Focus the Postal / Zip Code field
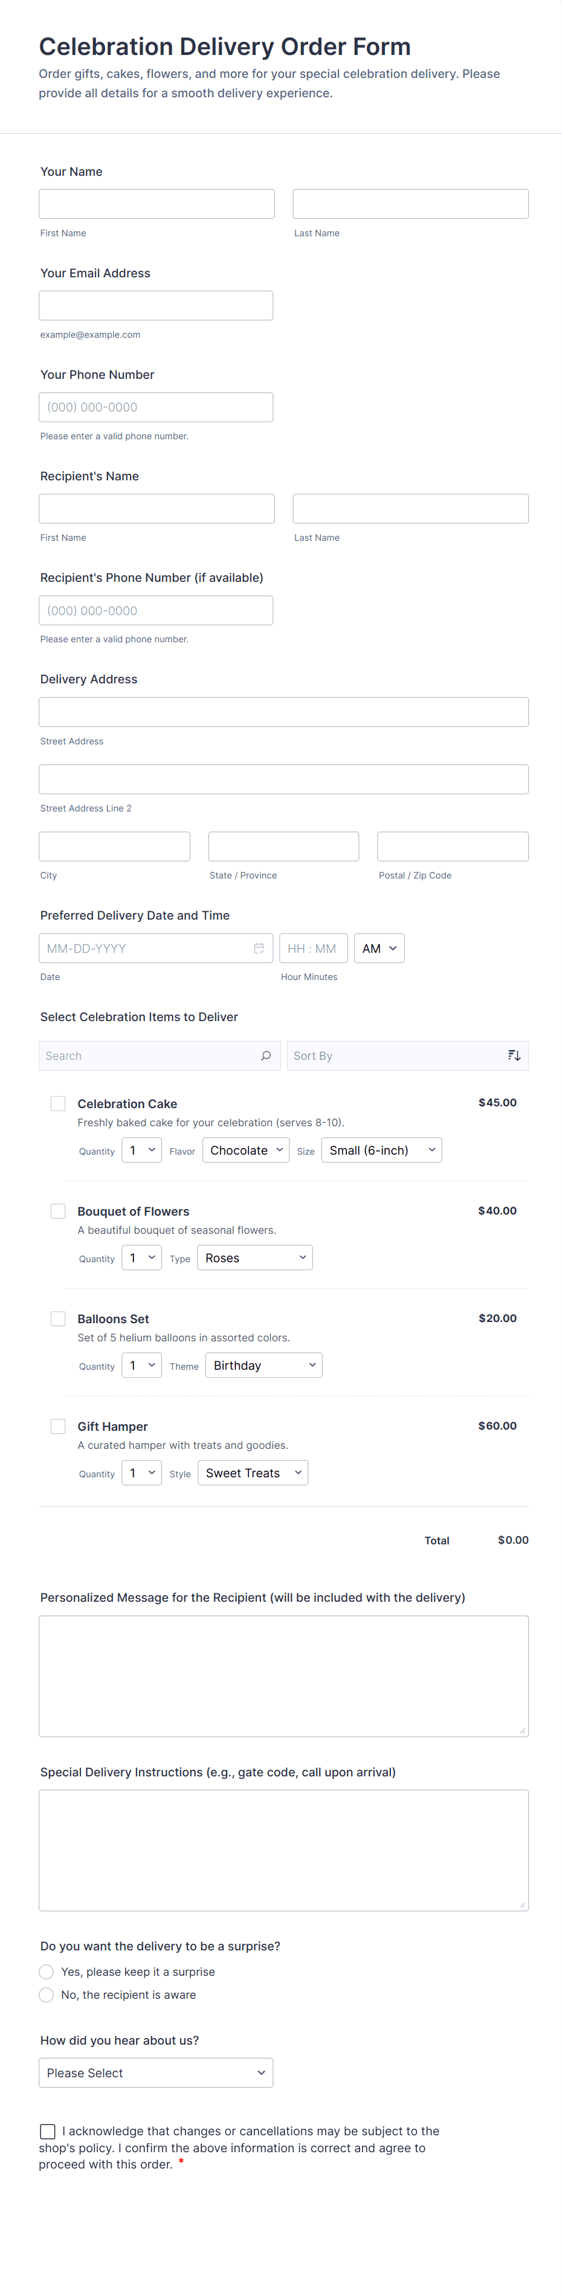This screenshot has height=2296, width=562. pos(452,846)
